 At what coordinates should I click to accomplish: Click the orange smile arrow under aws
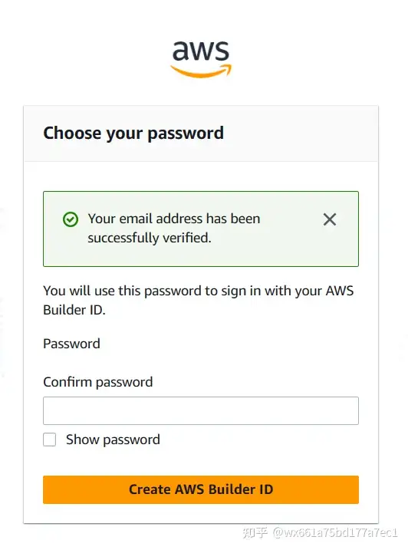pos(201,71)
